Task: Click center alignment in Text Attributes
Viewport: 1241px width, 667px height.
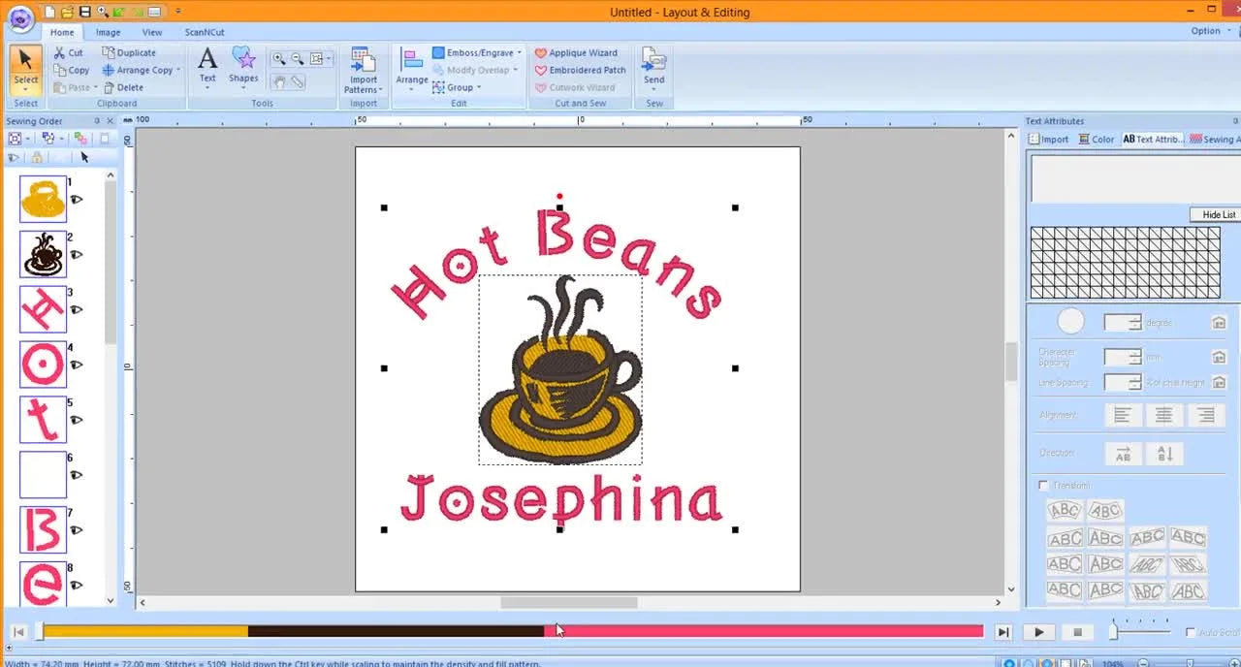Action: pyautogui.click(x=1163, y=415)
